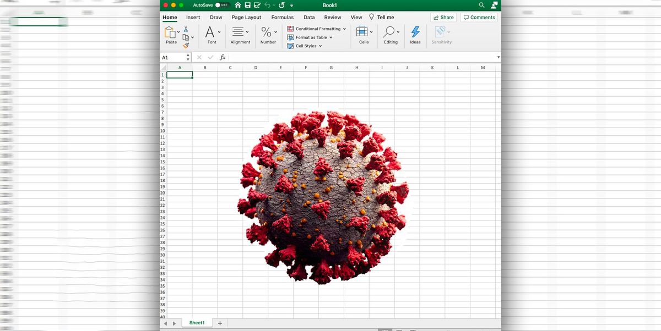The height and width of the screenshot is (331, 661).
Task: Click the Sensitivity toggle button
Action: (x=441, y=33)
